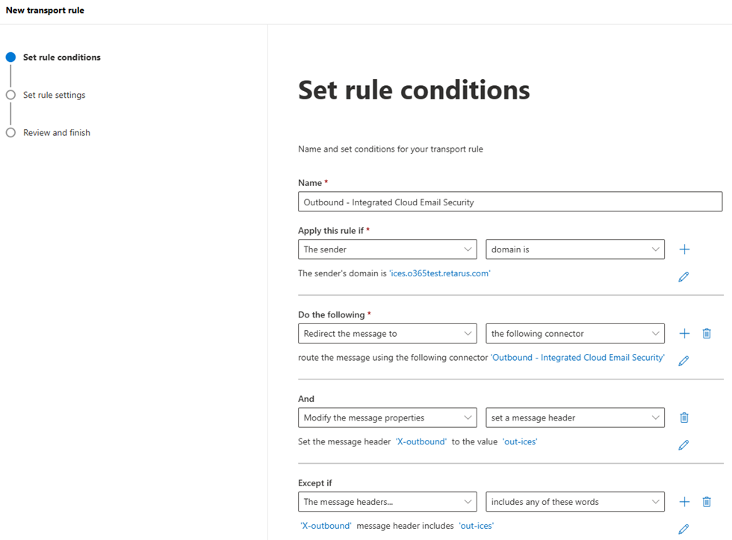Screen dimensions: 732x540
Task: Jump to the Review and finish step
Action: tap(56, 133)
